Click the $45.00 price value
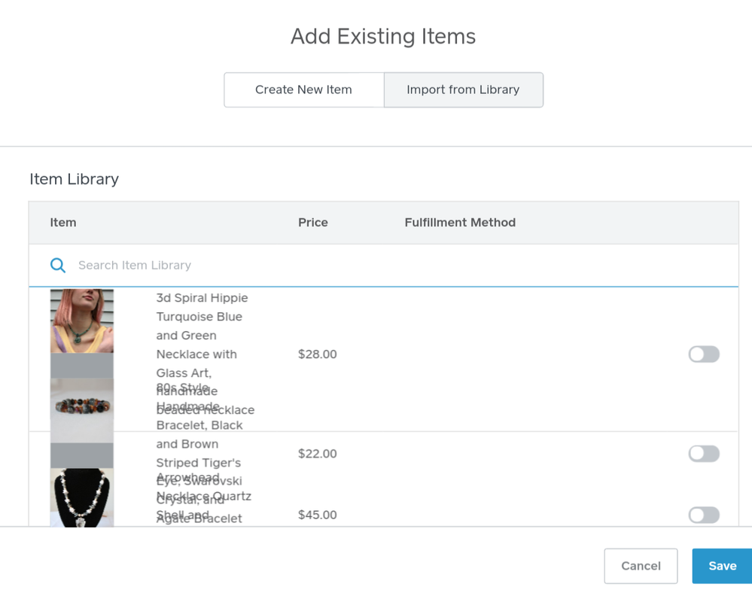This screenshot has height=605, width=752. [317, 515]
